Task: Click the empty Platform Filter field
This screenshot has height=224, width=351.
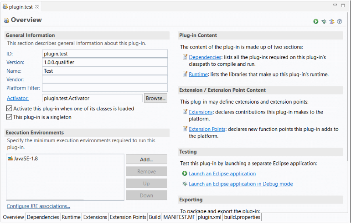Action: tap(105, 88)
